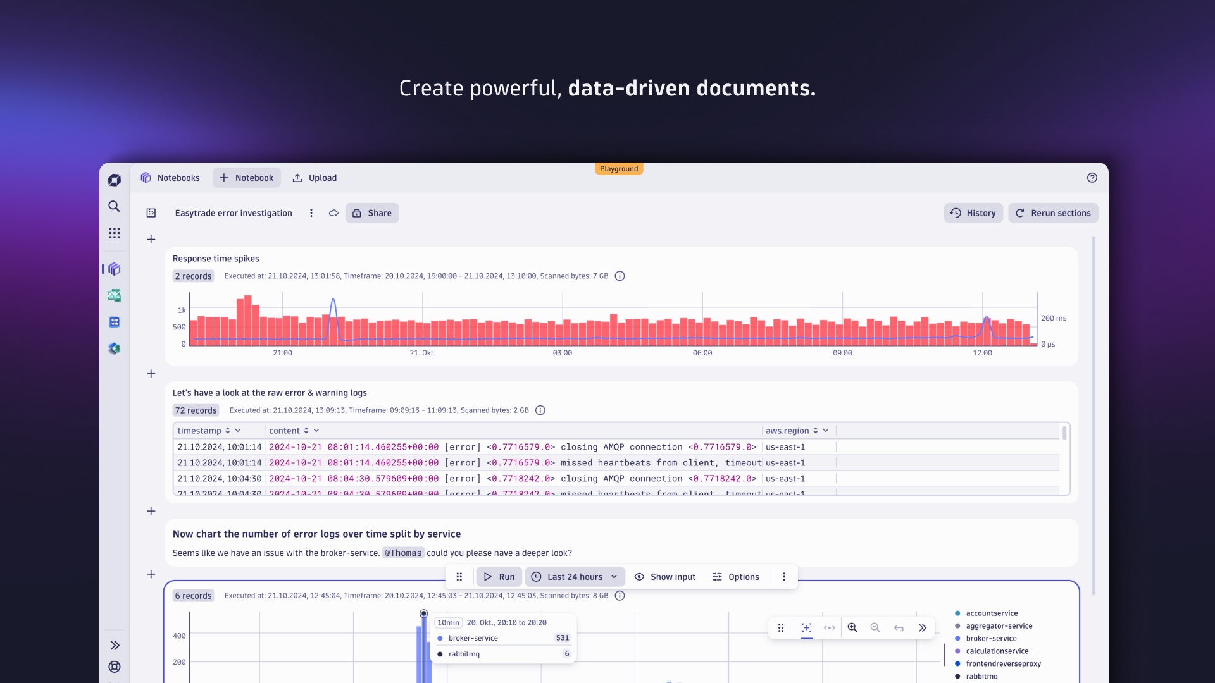
Task: Toggle aggregator-service series in legend
Action: (994, 626)
